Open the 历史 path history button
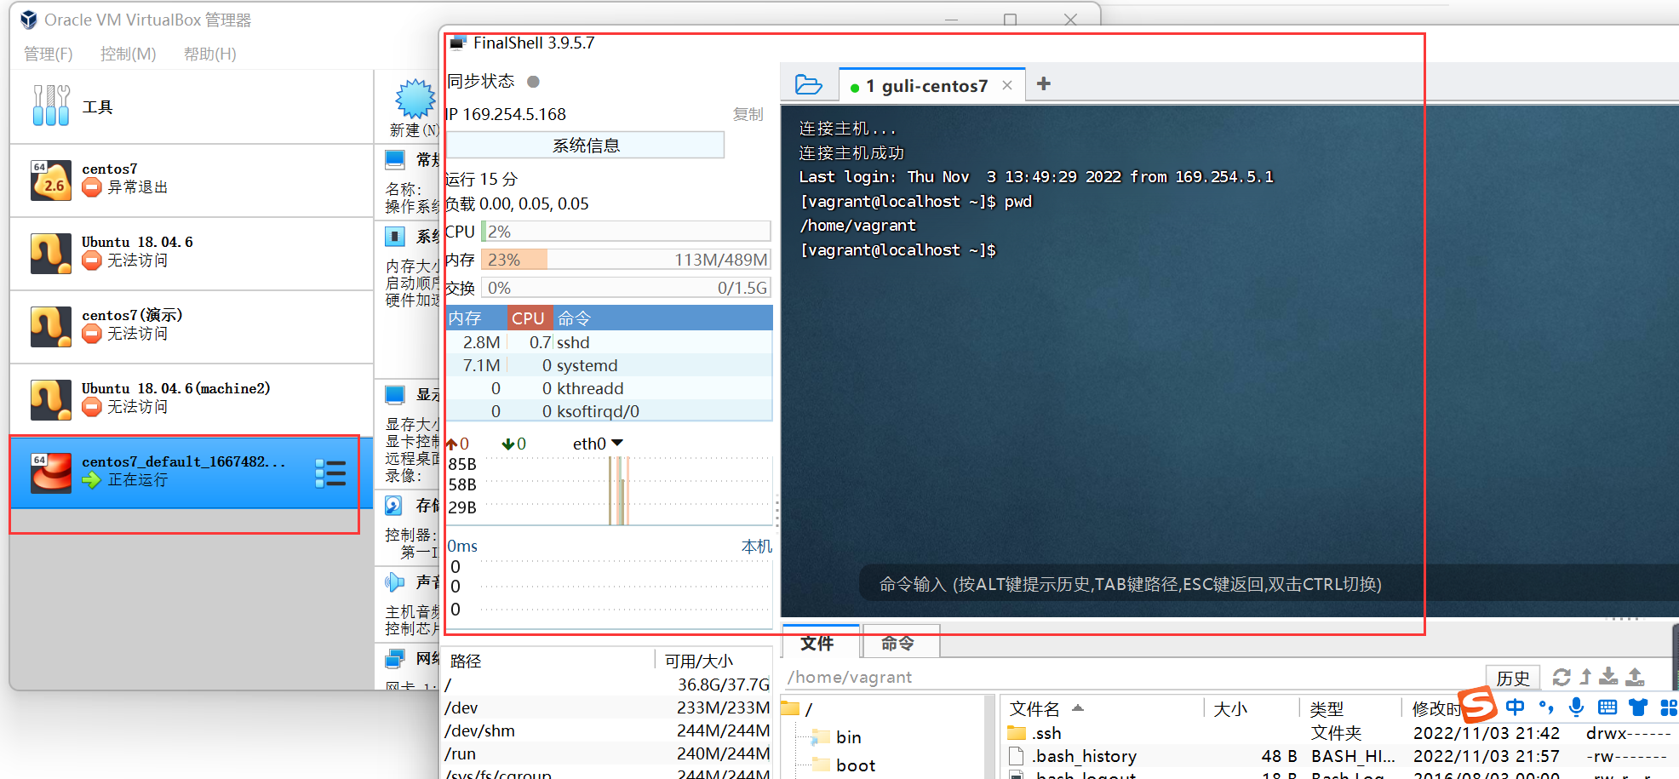 [1513, 678]
